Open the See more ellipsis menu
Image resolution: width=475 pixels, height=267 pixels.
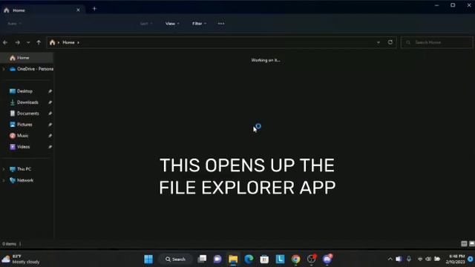click(x=221, y=24)
